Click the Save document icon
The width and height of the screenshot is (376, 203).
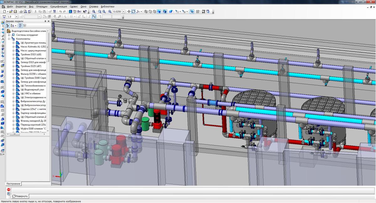pos(15,12)
